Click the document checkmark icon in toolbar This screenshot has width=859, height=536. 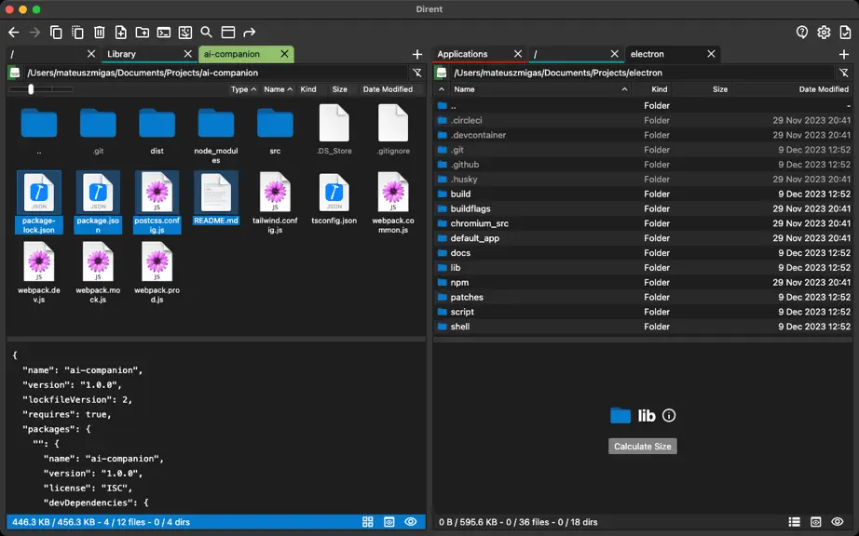pos(845,33)
